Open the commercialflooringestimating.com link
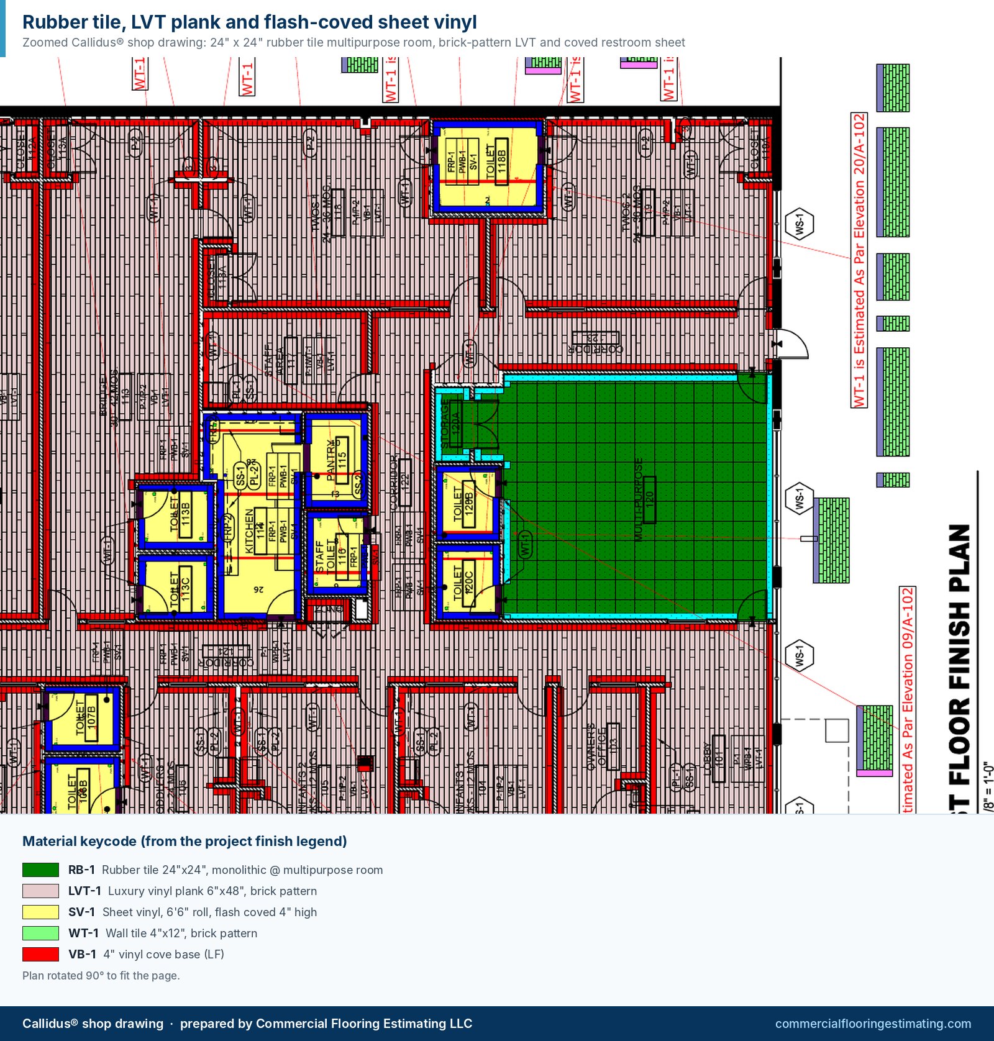994x1041 pixels. tap(873, 1024)
